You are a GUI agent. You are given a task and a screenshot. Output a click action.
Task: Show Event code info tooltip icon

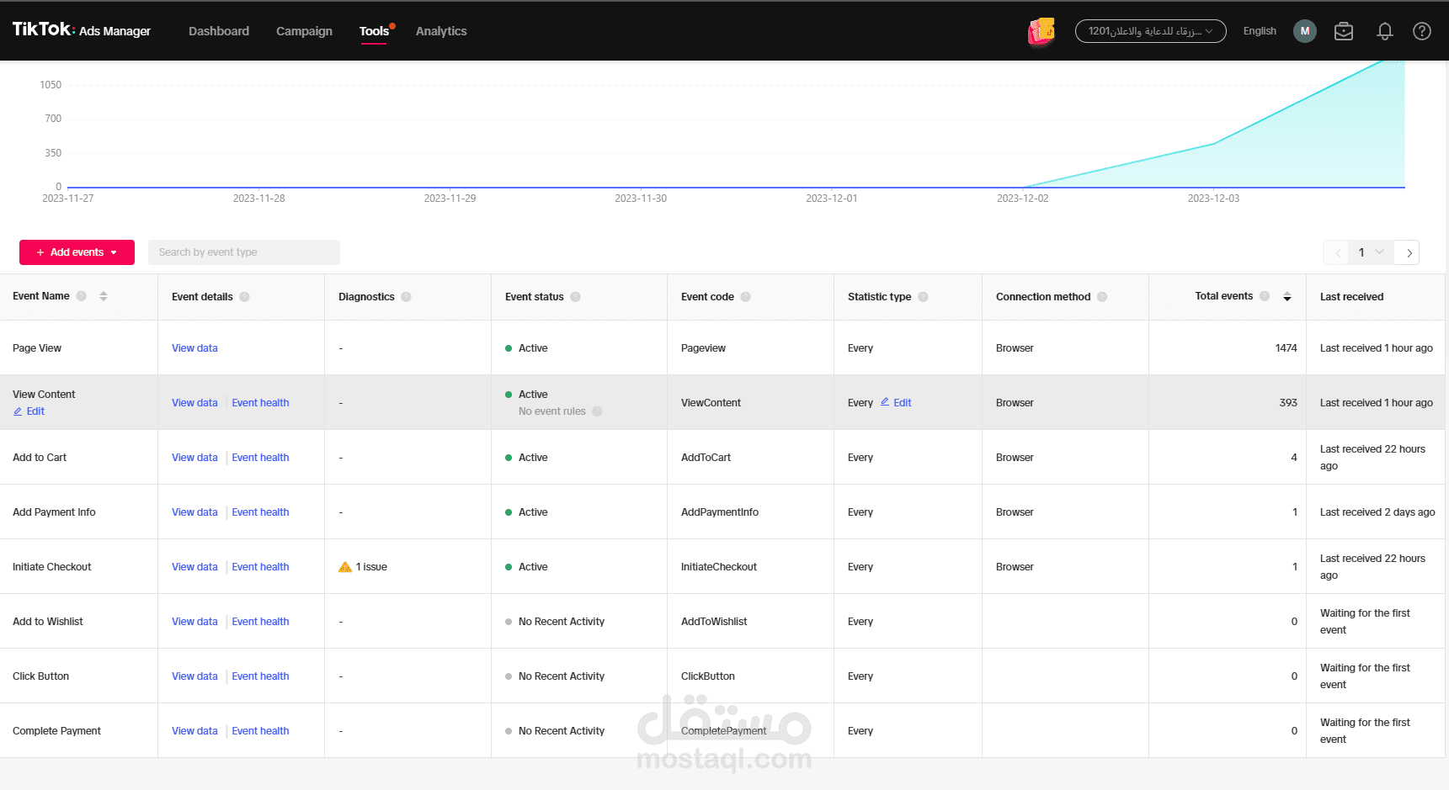[x=745, y=297]
